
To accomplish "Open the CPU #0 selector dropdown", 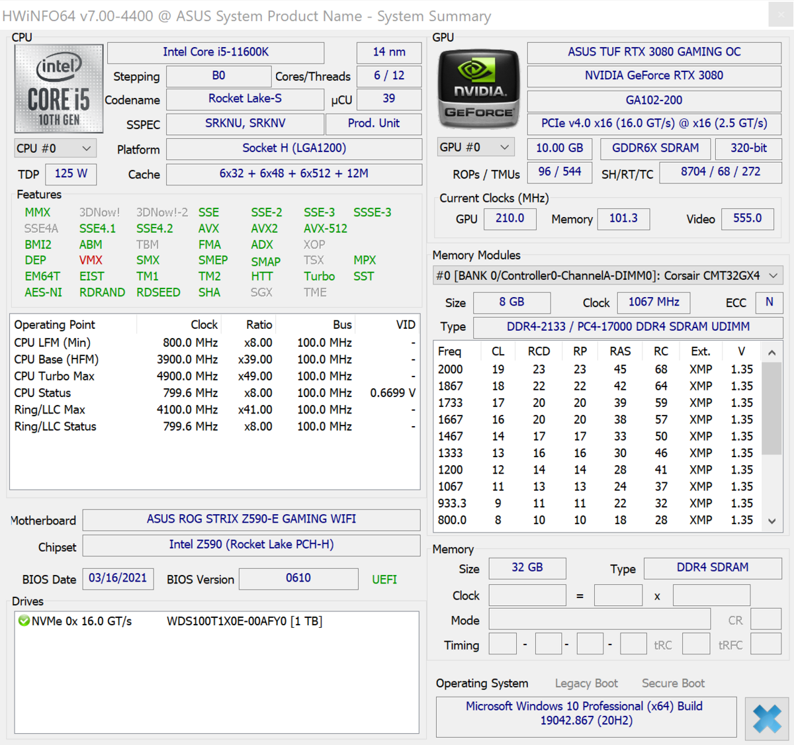I will [x=55, y=148].
